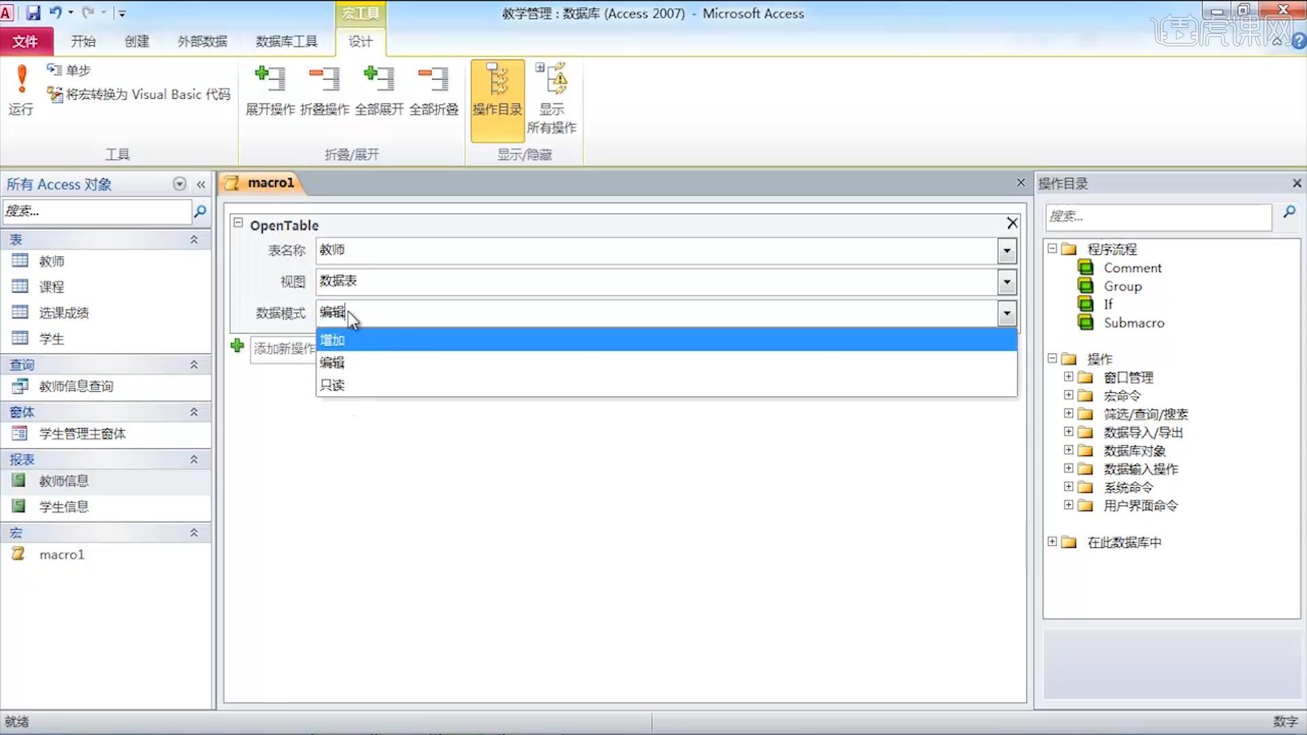Save using the quick access save icon
This screenshot has width=1307, height=735.
coord(33,12)
